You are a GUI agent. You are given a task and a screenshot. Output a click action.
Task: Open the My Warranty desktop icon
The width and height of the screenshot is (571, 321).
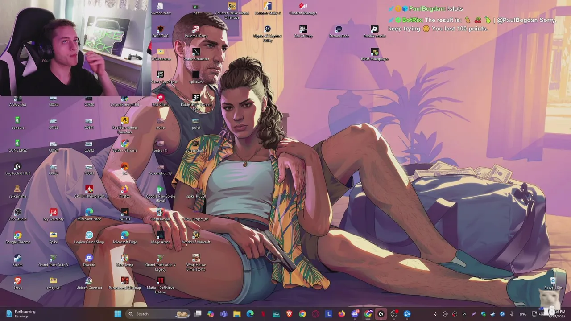coord(54,214)
